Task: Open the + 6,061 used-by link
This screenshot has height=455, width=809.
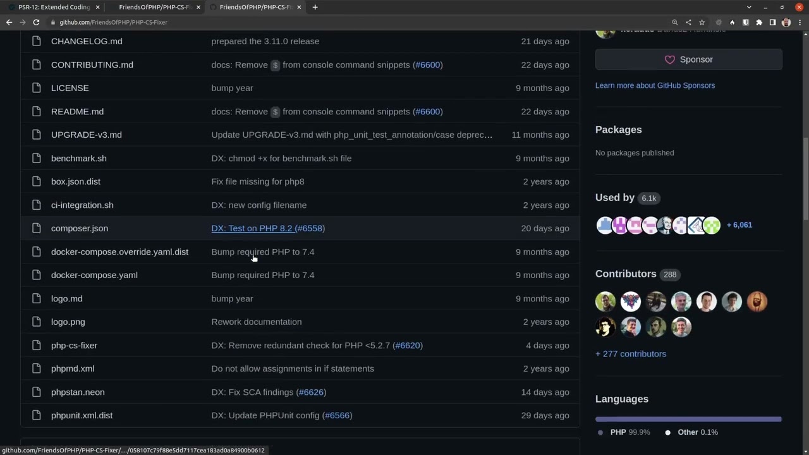Action: point(739,225)
